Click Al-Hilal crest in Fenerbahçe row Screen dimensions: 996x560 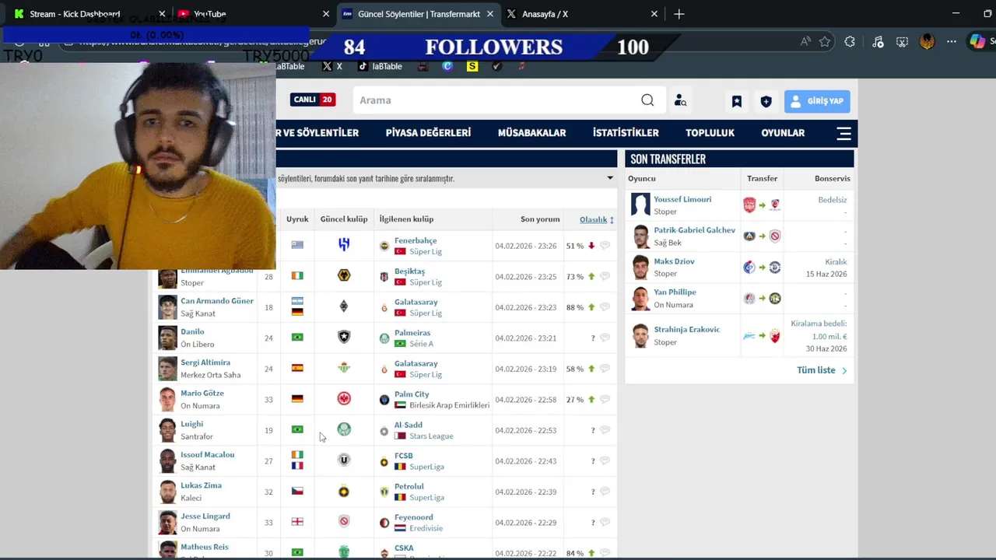pyautogui.click(x=344, y=245)
